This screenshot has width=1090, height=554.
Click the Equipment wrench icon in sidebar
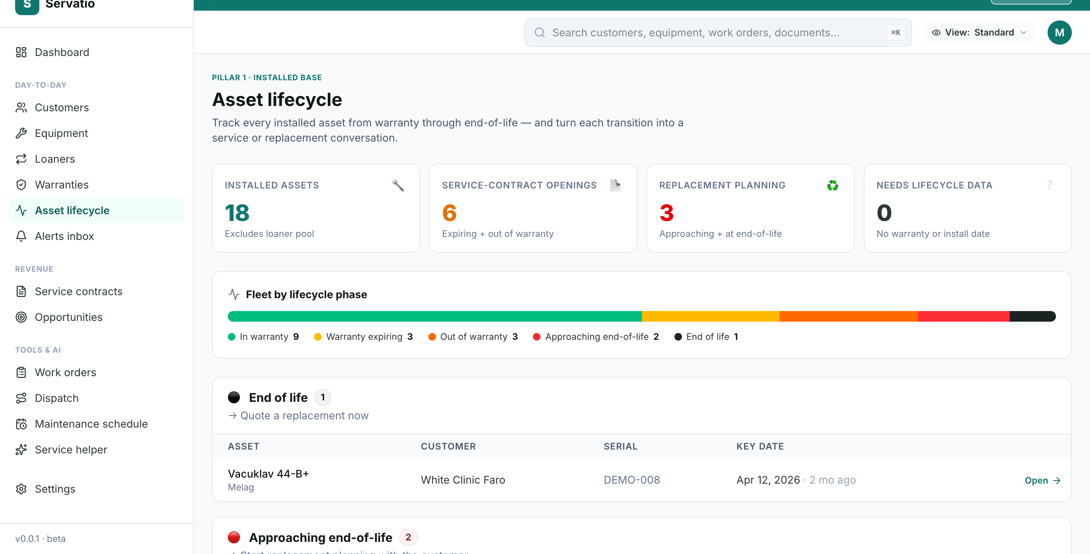(x=21, y=133)
